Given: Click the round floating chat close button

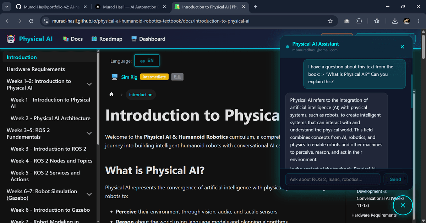Looking at the screenshot, I should (x=403, y=205).
